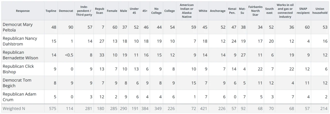The height and width of the screenshot is (114, 330).
Task: Select the Democrat Tom Begich row label
Action: point(17,83)
